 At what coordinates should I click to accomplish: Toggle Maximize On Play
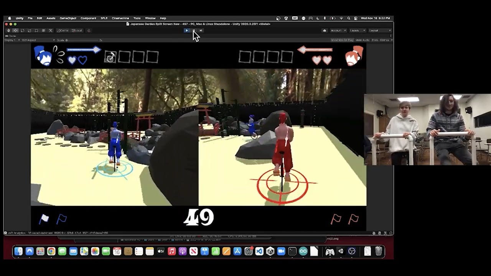pos(342,40)
